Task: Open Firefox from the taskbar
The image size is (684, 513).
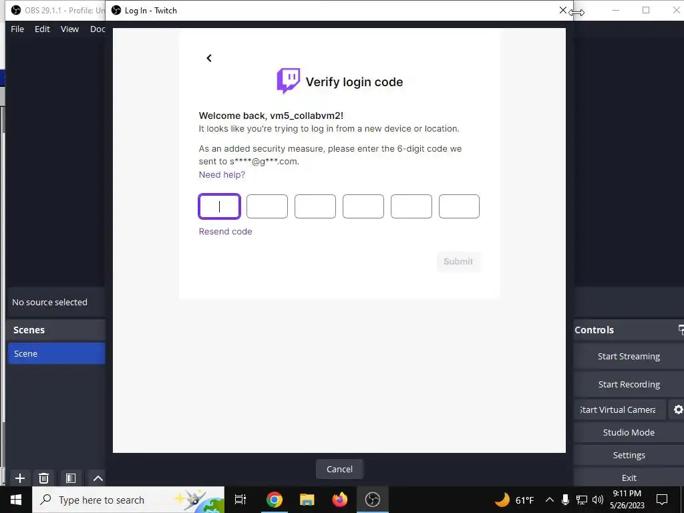Action: [340, 500]
